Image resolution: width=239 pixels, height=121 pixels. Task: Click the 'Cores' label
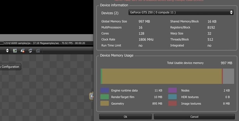pos(105,34)
